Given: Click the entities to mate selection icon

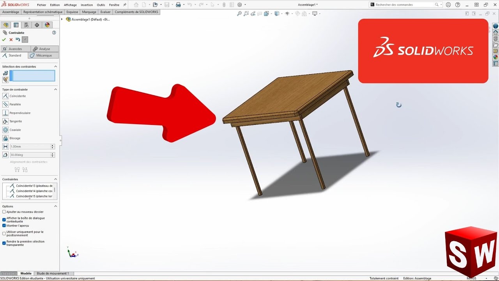Looking at the screenshot, I should pos(5,73).
